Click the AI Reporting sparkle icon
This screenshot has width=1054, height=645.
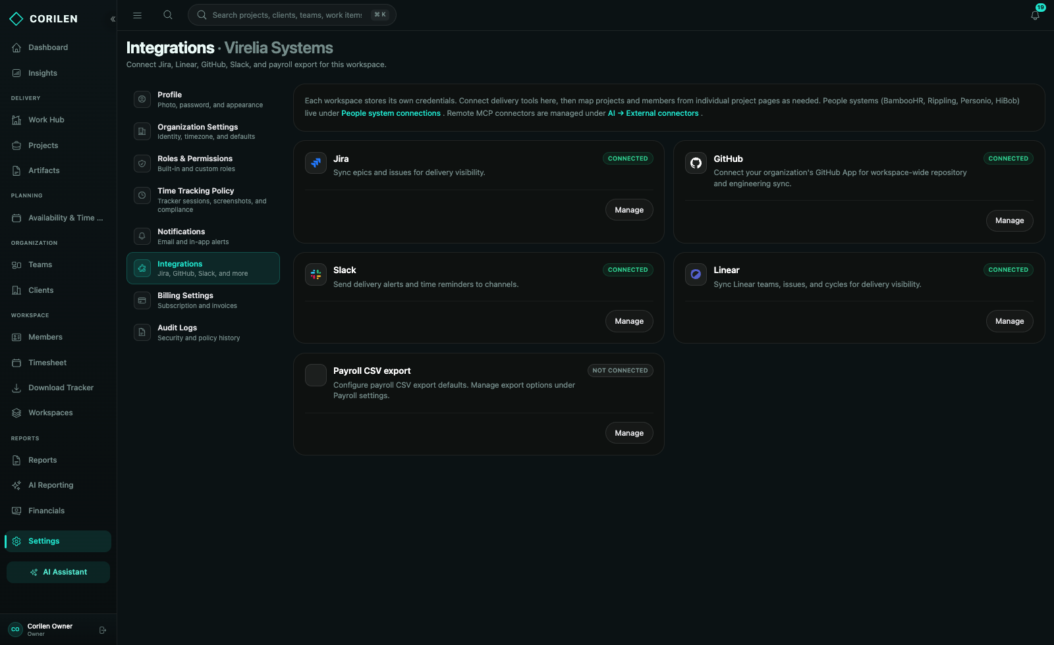pyautogui.click(x=16, y=485)
